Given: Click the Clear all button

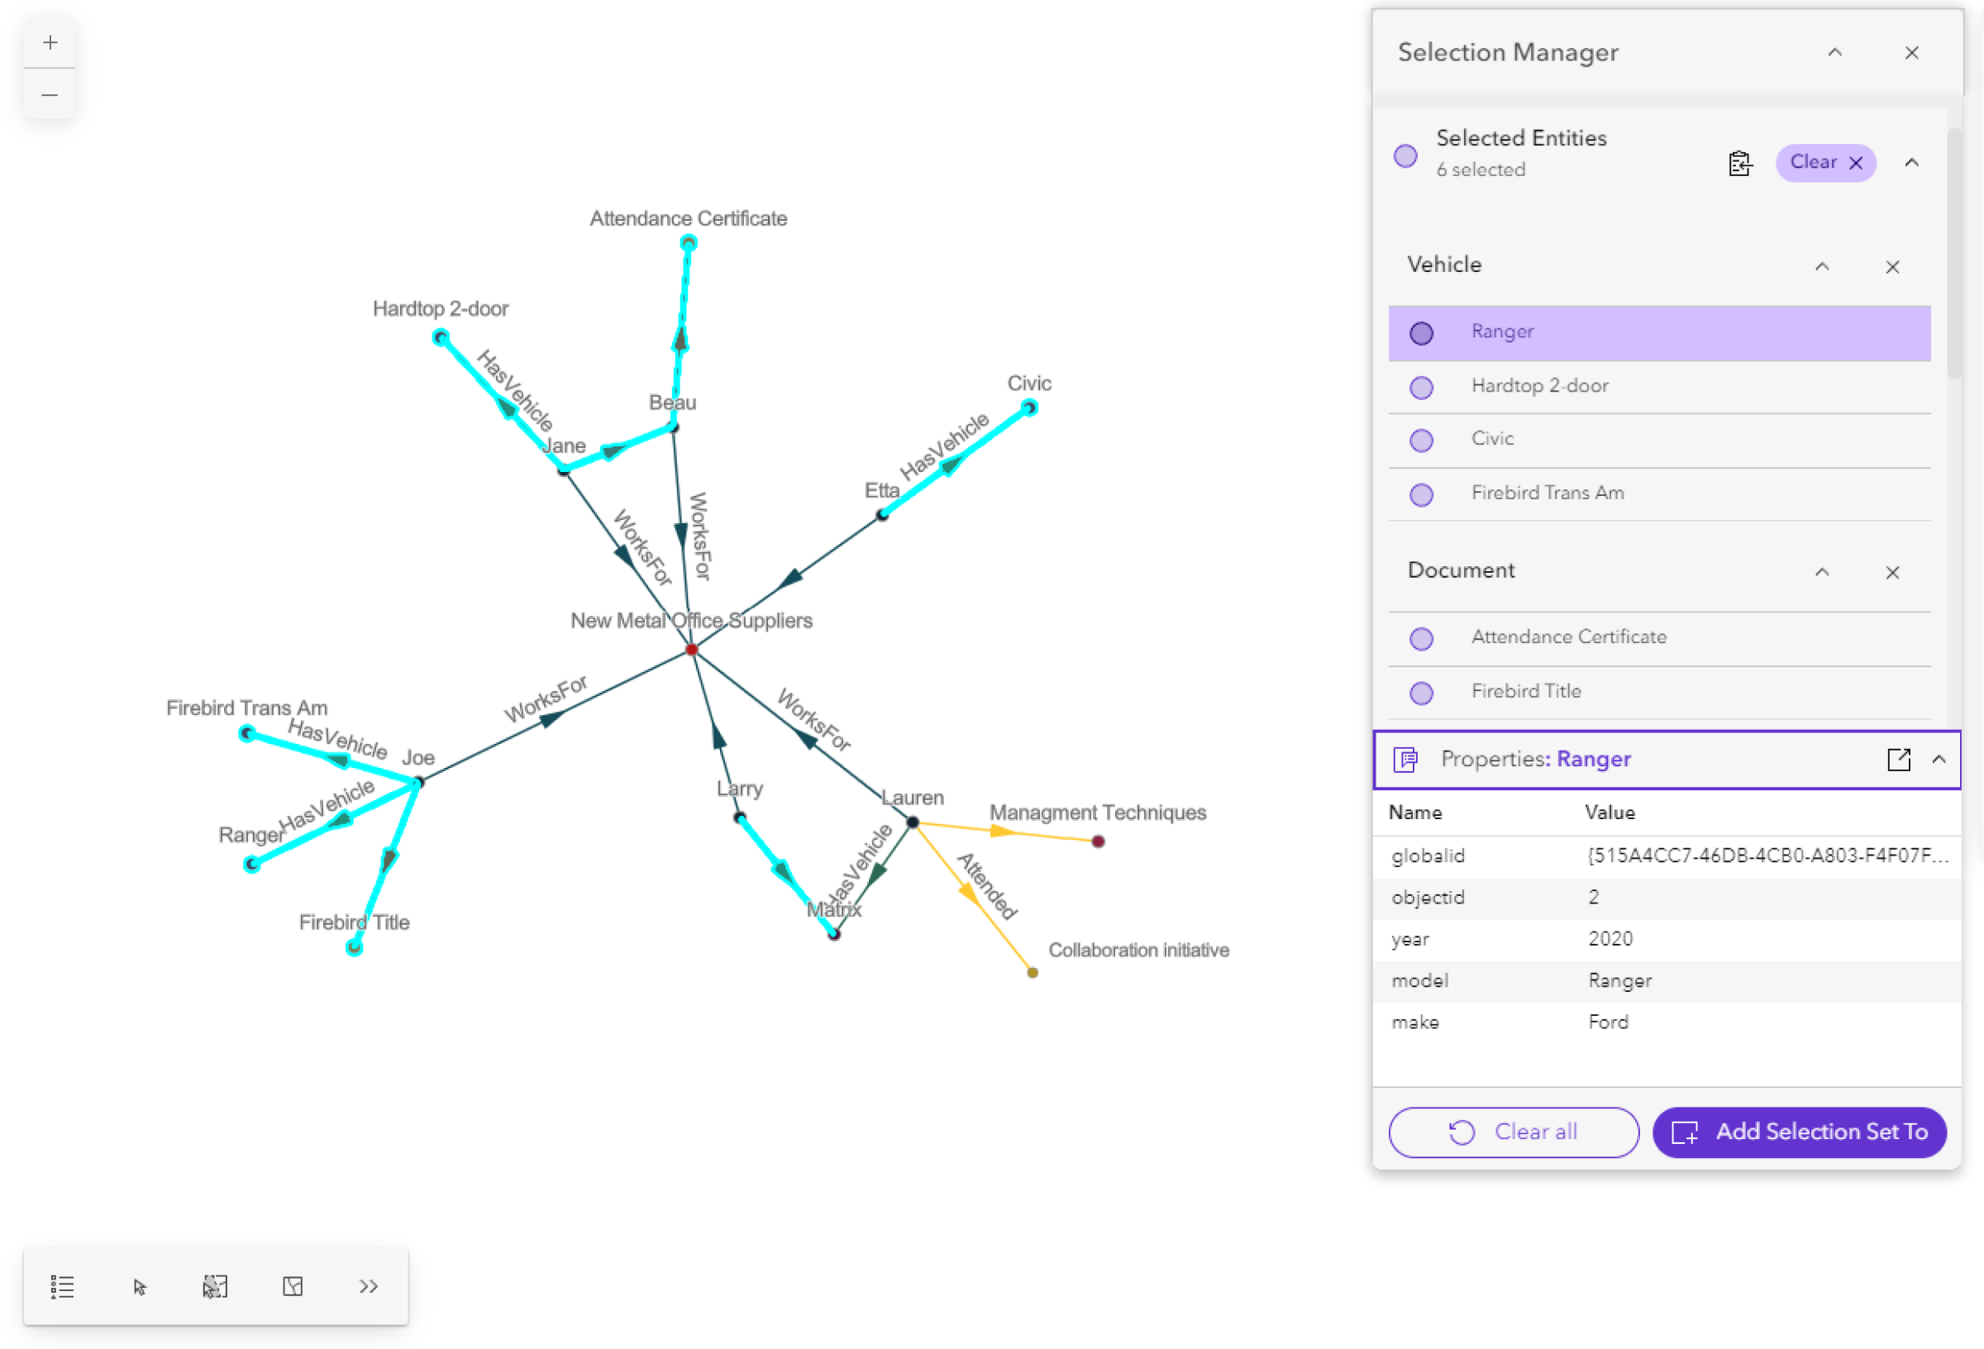Looking at the screenshot, I should pos(1513,1131).
